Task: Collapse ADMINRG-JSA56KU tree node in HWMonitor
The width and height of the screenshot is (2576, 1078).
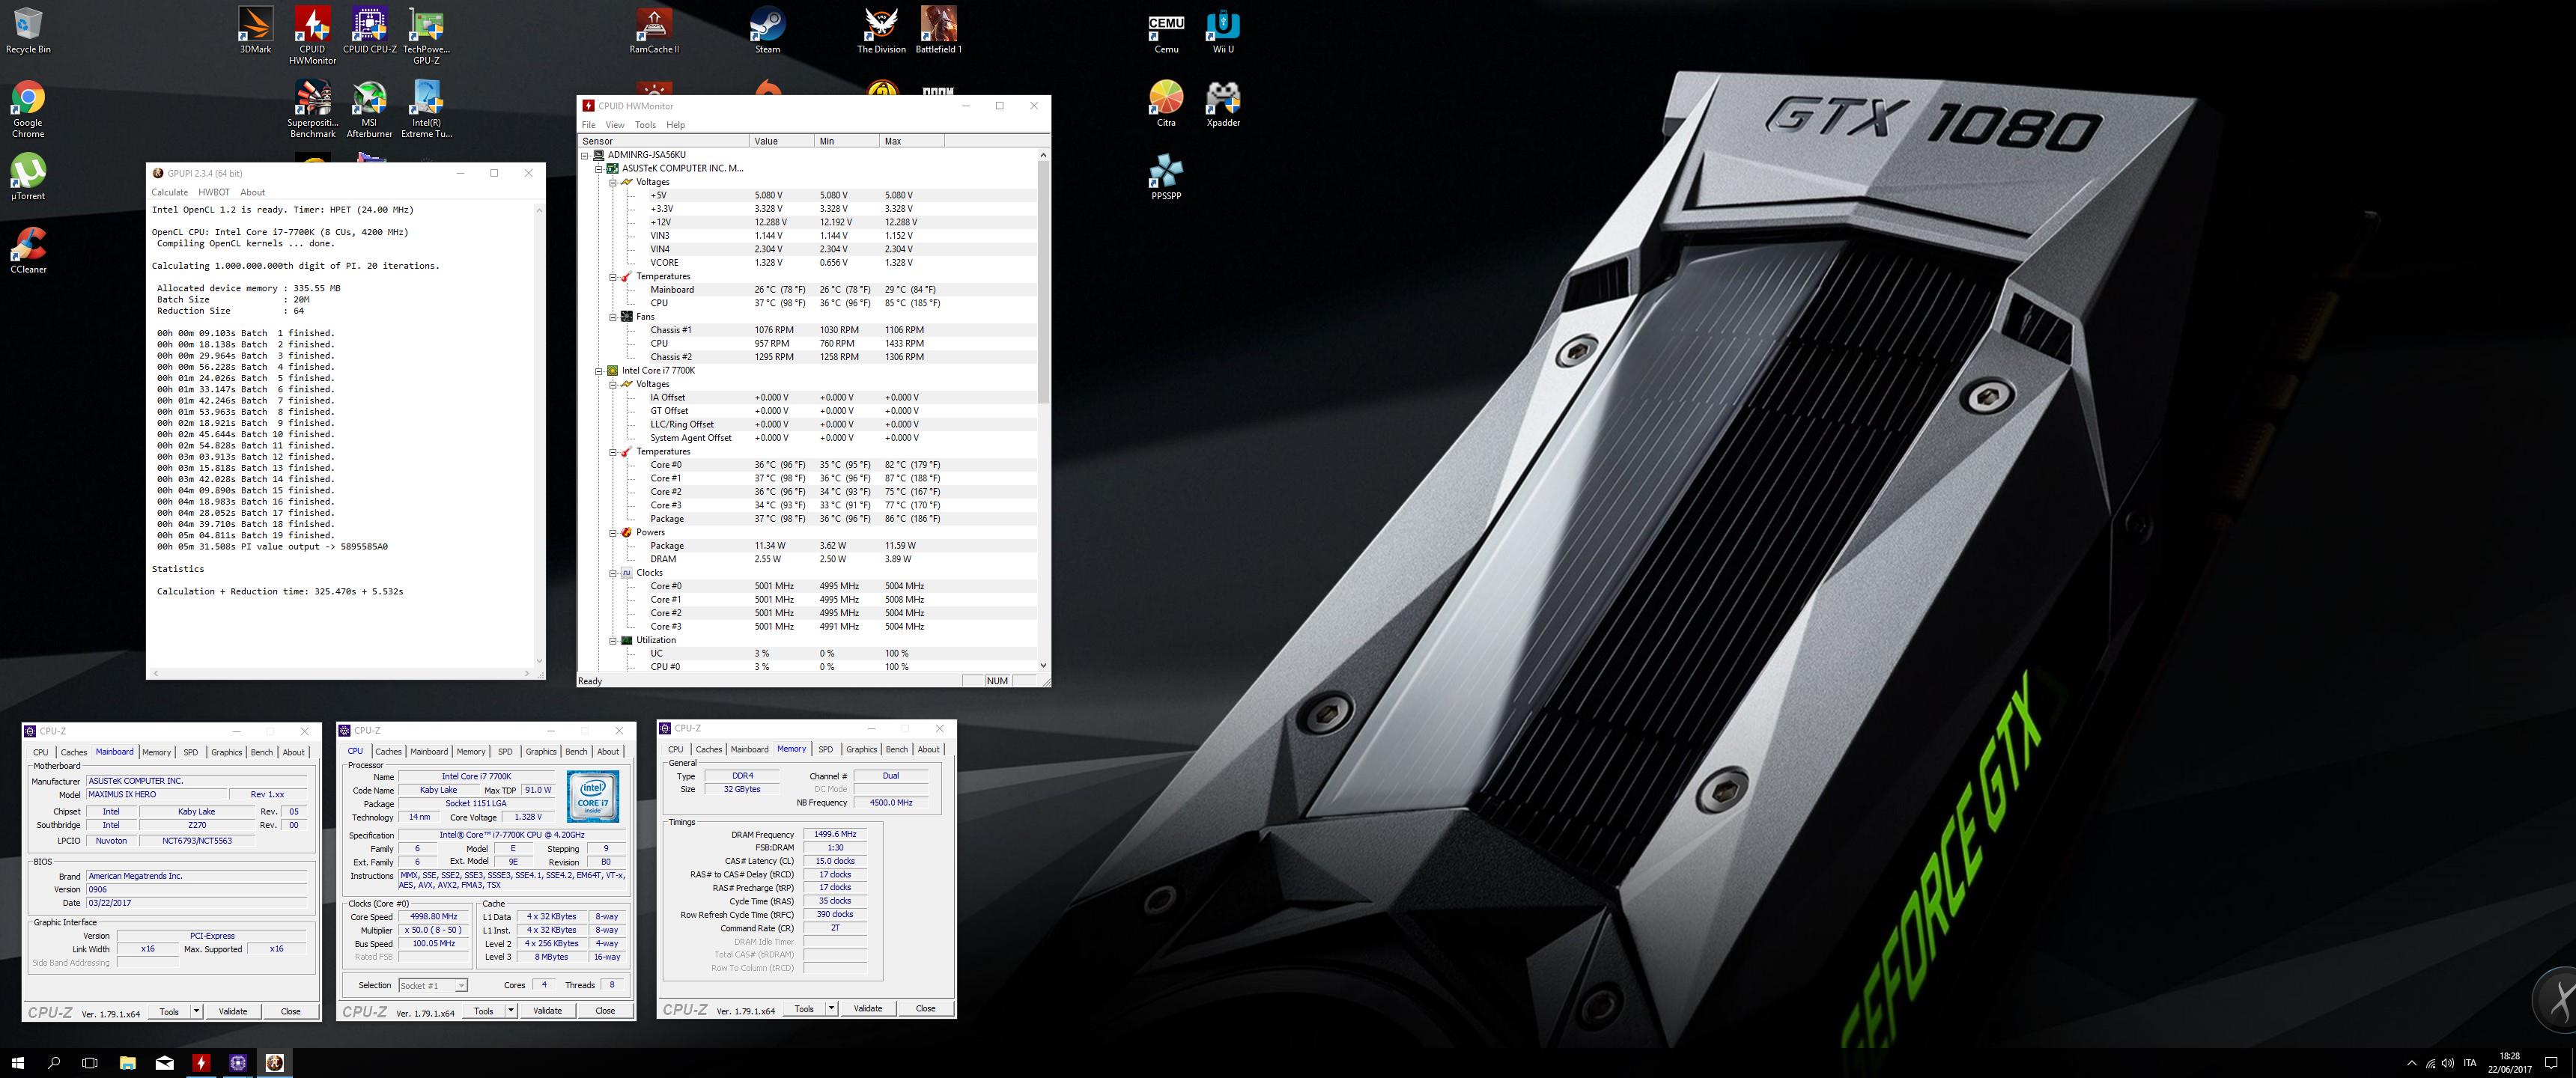Action: tap(586, 155)
